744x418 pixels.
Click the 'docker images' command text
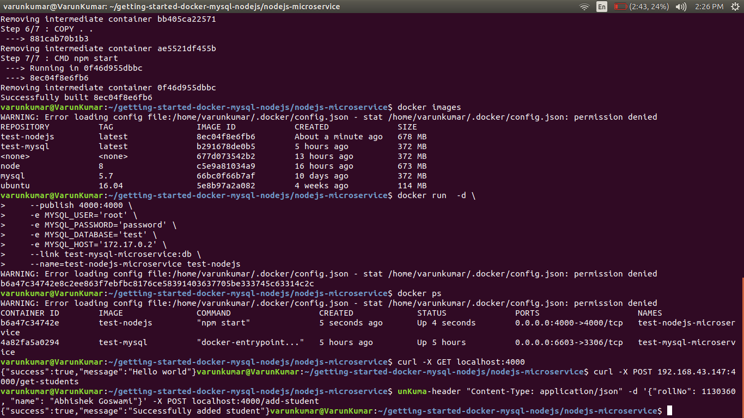tap(429, 107)
